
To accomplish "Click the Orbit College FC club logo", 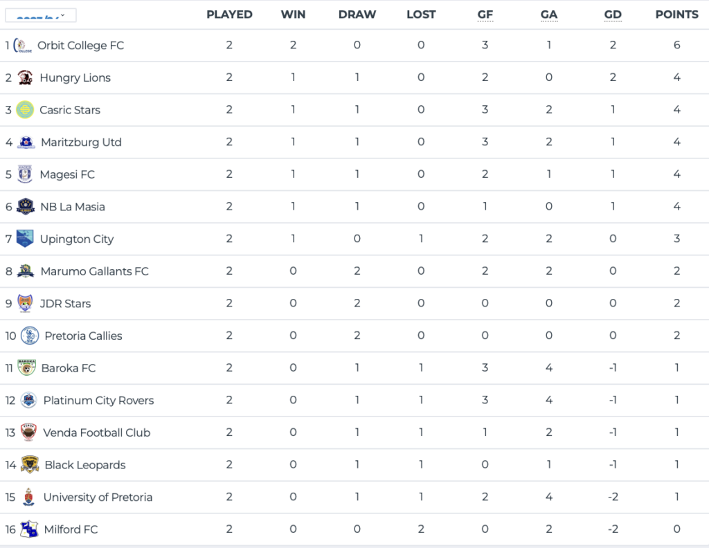I will (23, 46).
